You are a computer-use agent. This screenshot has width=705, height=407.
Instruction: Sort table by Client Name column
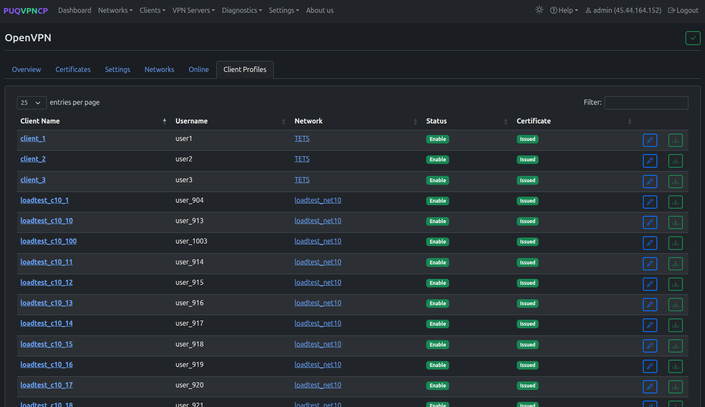coord(93,121)
